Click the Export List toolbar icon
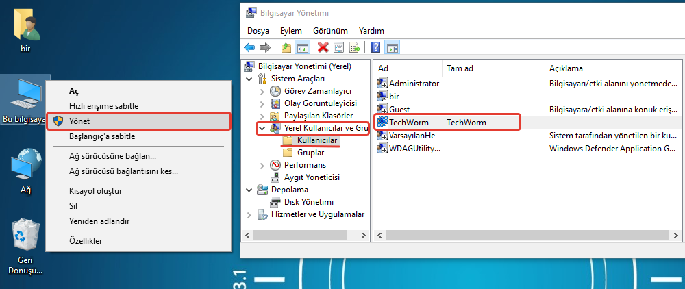The width and height of the screenshot is (685, 289). [x=355, y=47]
